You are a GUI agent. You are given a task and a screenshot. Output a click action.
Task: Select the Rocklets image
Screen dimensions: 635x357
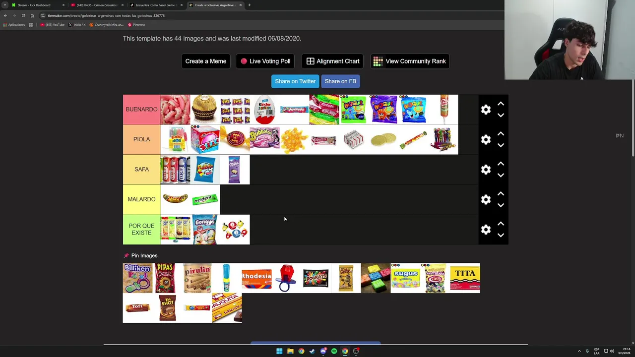(x=316, y=278)
